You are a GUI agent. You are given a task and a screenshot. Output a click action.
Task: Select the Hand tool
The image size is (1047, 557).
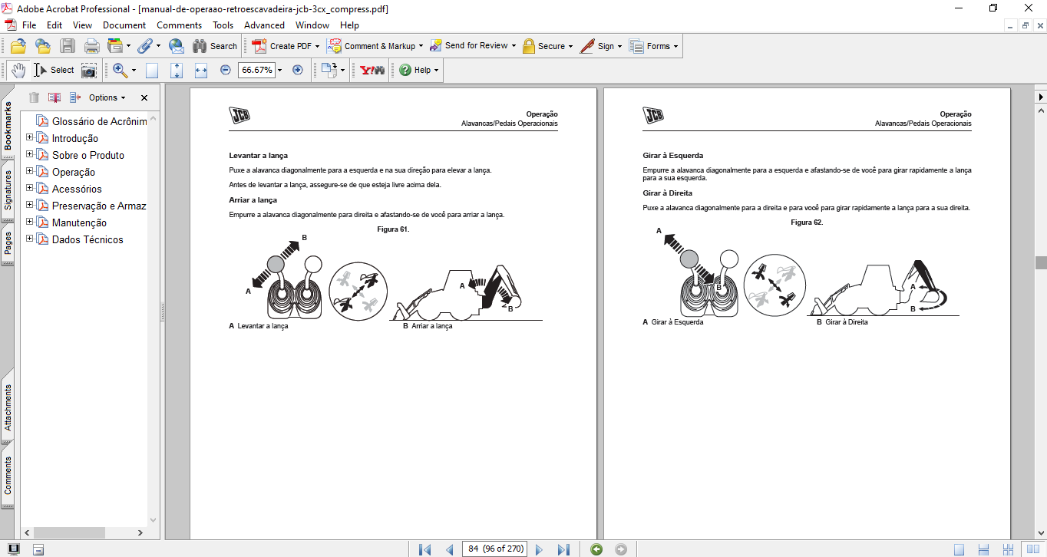[x=18, y=70]
